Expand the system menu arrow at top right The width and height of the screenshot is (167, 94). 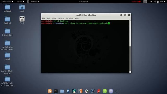click(x=165, y=2)
